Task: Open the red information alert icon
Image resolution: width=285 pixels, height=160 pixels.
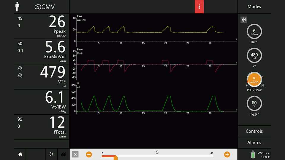Action: [x=199, y=7]
